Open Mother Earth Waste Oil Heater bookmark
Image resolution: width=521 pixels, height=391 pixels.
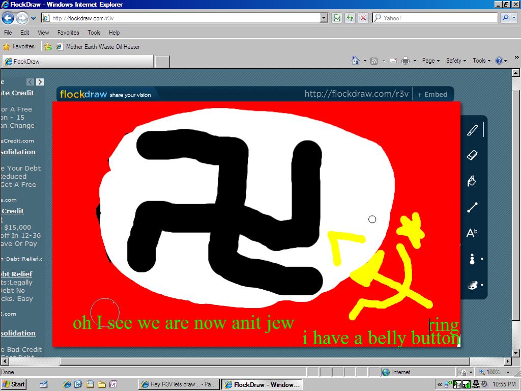point(102,47)
